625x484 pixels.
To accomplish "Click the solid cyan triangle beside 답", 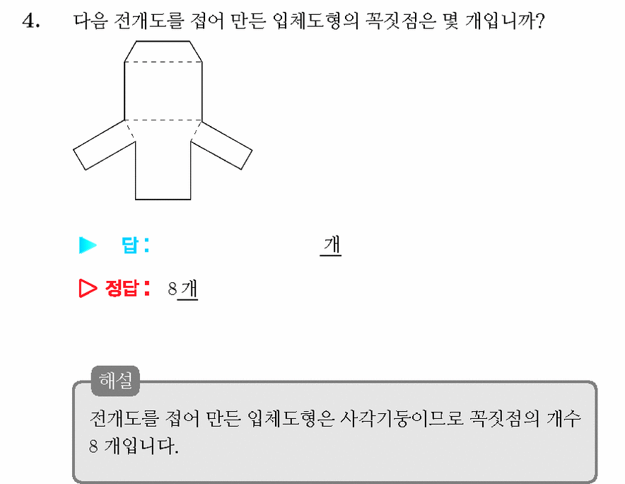I will (88, 245).
